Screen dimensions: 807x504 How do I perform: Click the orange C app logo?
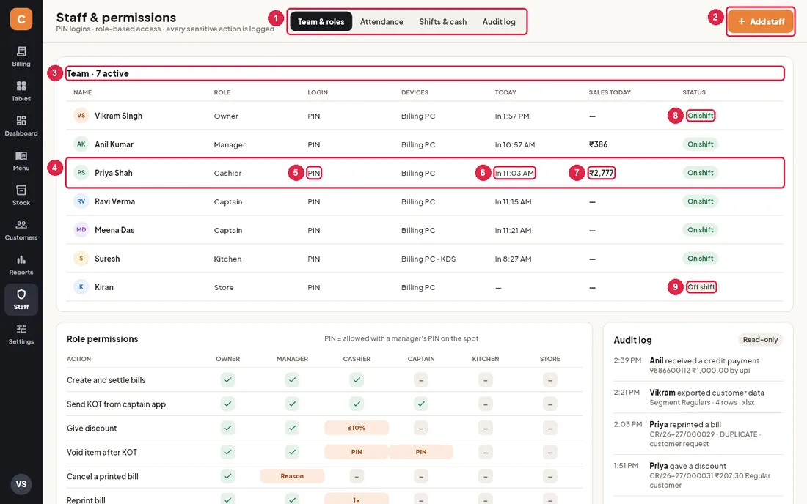tap(21, 19)
